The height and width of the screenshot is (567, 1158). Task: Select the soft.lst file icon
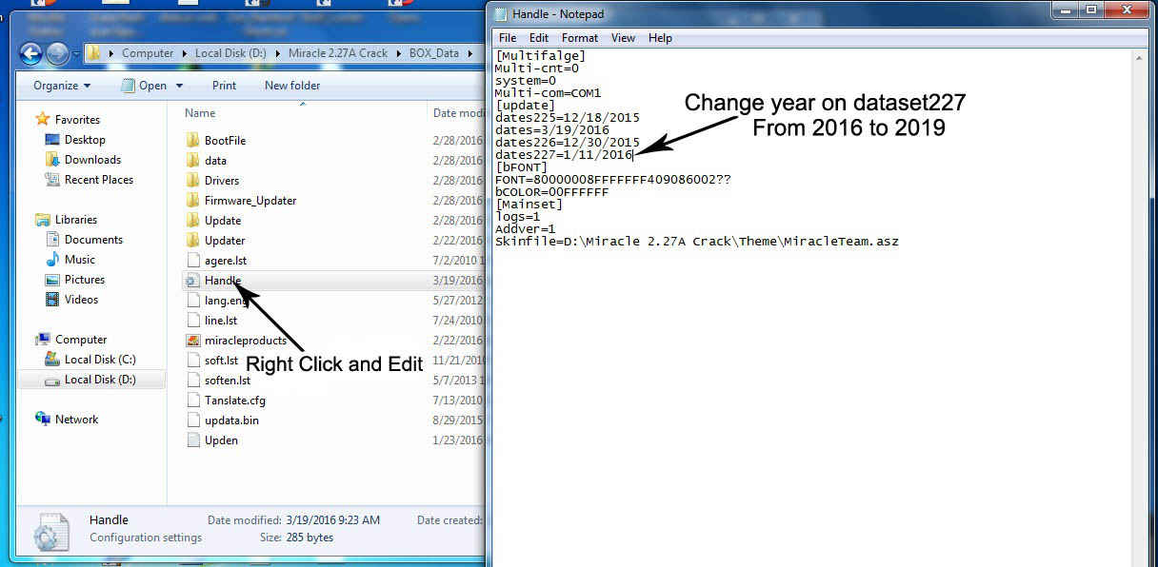coord(192,360)
